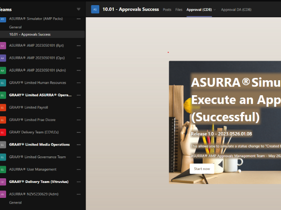Image resolution: width=281 pixels, height=210 pixels.
Task: Click the red GRAAY Delivery Team (COYLEs) avatar
Action: click(2, 132)
